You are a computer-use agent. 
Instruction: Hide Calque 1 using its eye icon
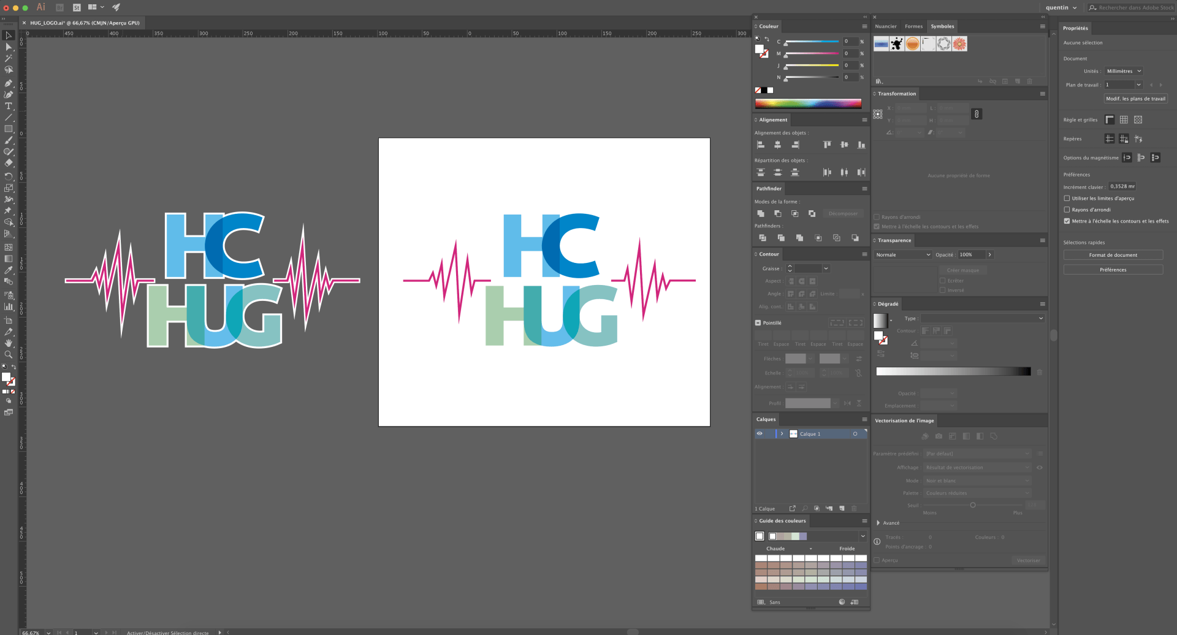point(760,433)
